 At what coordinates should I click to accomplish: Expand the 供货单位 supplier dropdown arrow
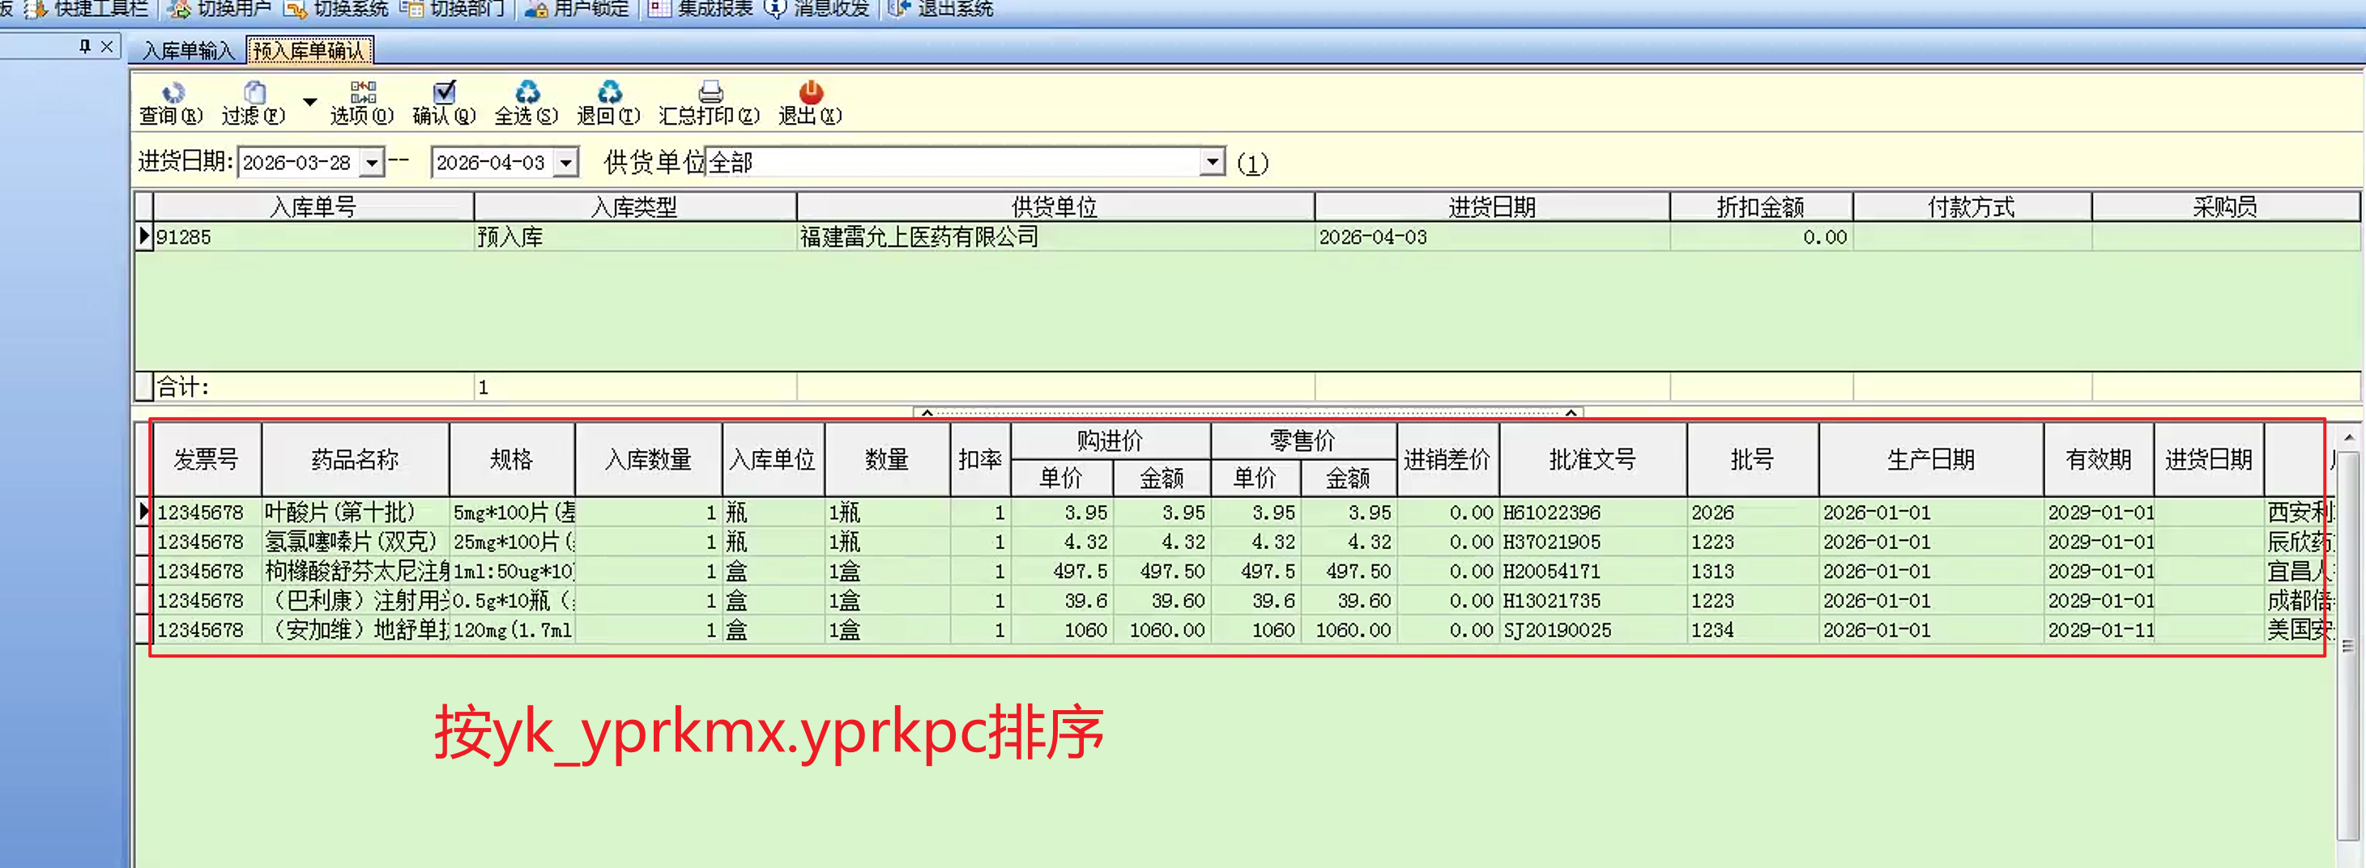point(1213,163)
